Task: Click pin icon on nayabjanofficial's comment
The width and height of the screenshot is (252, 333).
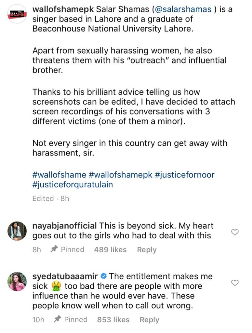Action: point(55,249)
